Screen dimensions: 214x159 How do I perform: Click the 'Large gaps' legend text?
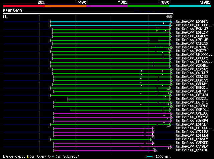click(x=14, y=156)
